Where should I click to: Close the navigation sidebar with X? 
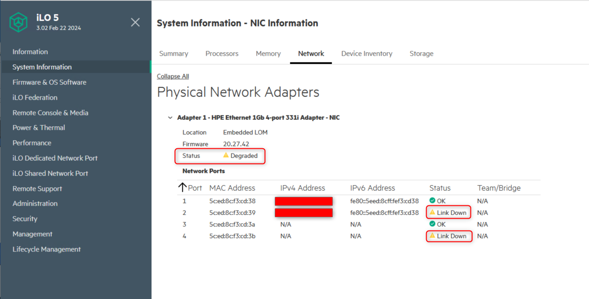pos(135,22)
